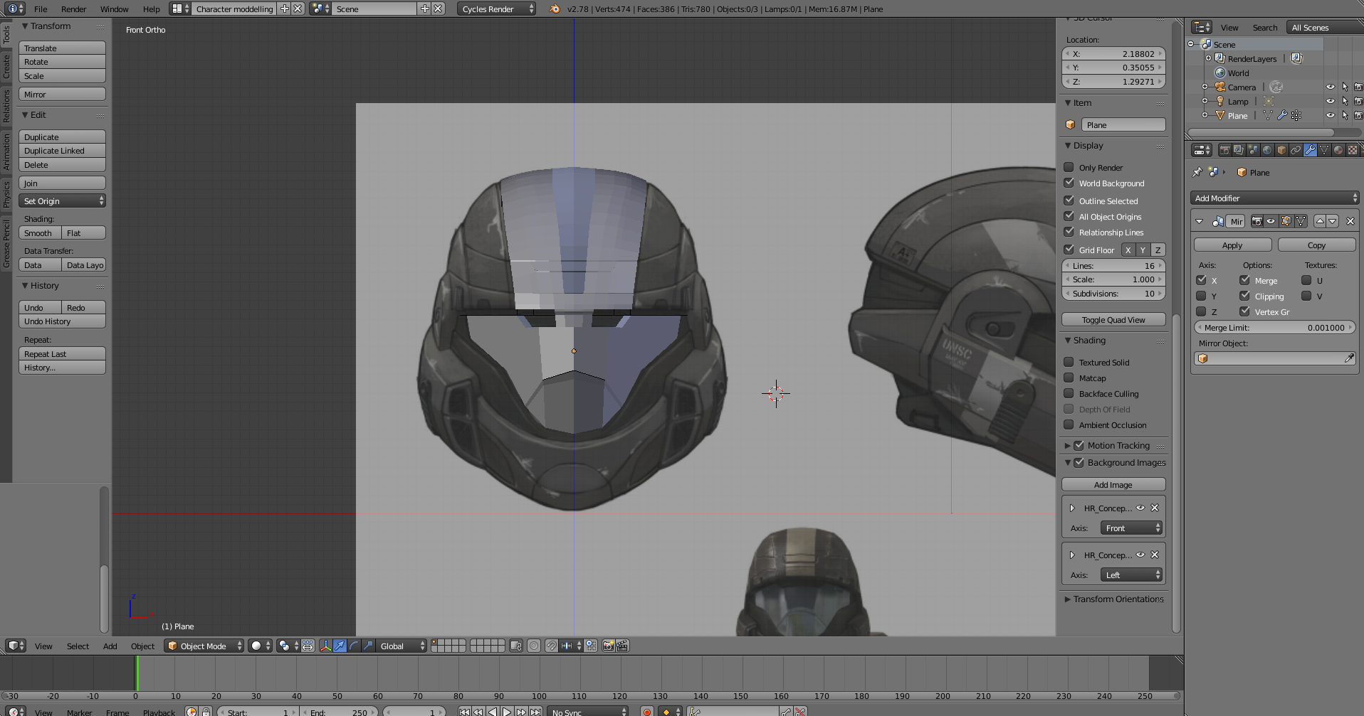Click Undo History button
The height and width of the screenshot is (716, 1364).
[x=63, y=321]
